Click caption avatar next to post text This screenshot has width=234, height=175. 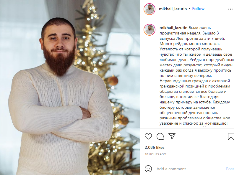click(x=149, y=30)
